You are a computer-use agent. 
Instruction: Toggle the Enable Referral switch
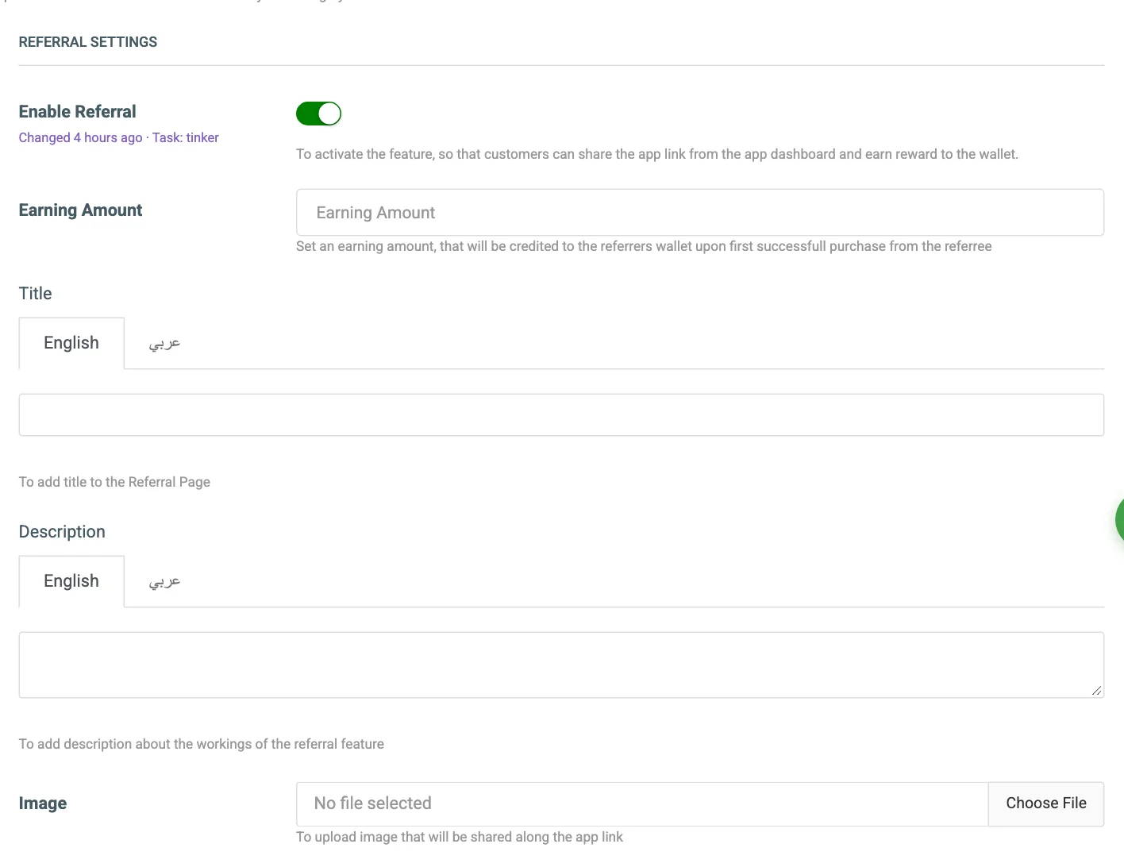pyautogui.click(x=318, y=114)
